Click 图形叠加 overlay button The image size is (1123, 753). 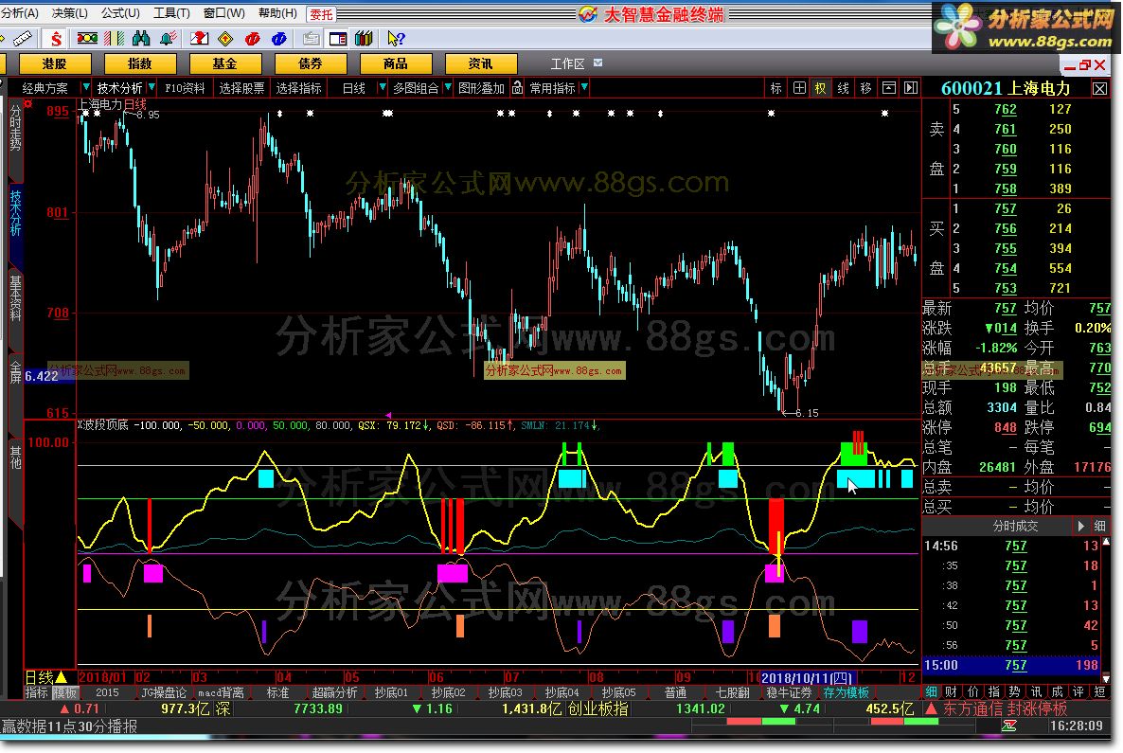pos(481,88)
